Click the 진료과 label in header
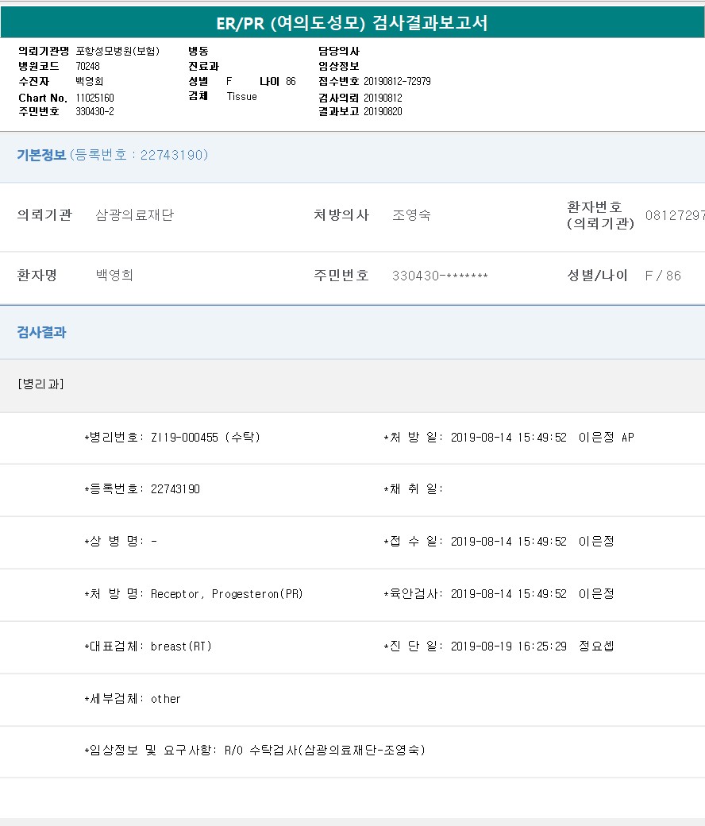Image resolution: width=705 pixels, height=826 pixels. tap(203, 67)
